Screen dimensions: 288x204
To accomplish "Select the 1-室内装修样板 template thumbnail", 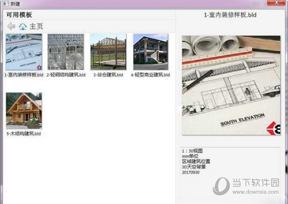I will tap(24, 52).
